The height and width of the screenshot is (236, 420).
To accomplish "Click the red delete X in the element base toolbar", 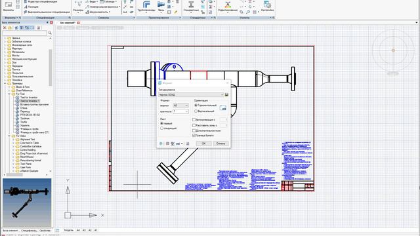I will click(x=5, y=28).
